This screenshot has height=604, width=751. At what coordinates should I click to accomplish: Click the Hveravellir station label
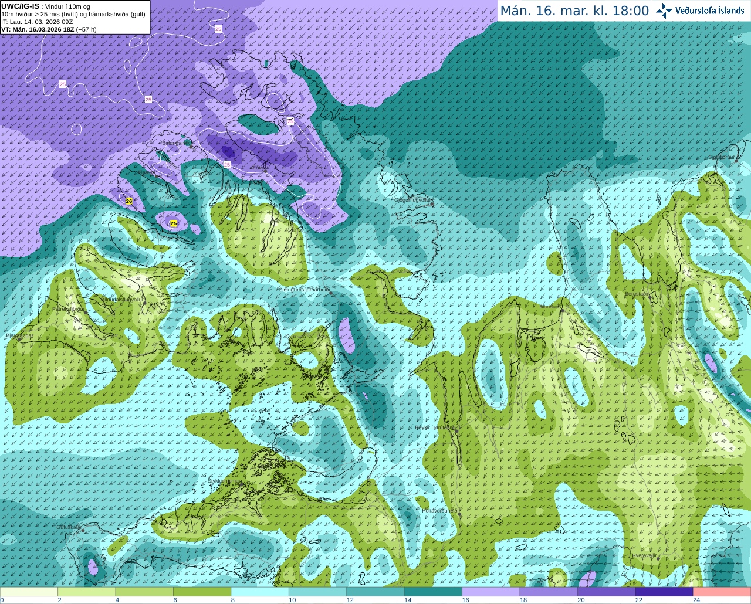tap(644, 555)
